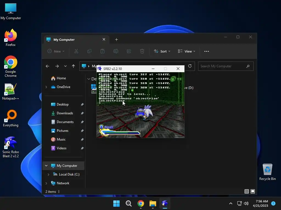Click the search magnifier in Explorer search box
Screen dimensions: 281x210
[248, 66]
